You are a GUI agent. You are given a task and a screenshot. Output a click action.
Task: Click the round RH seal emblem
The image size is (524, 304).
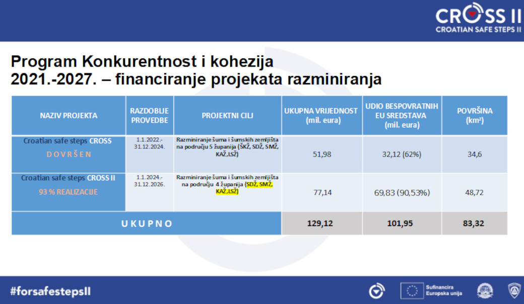coord(485,290)
